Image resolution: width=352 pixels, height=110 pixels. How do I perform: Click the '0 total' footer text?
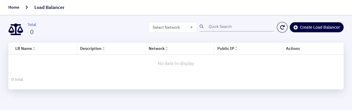tap(17, 79)
